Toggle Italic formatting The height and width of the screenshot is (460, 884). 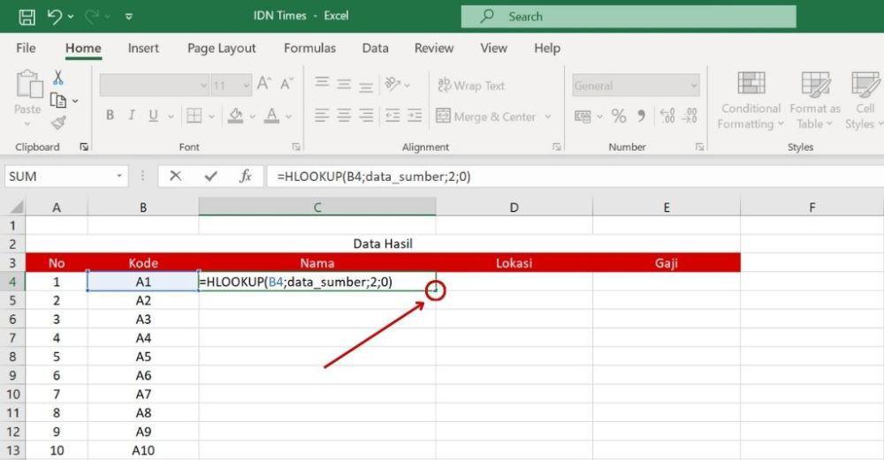132,116
